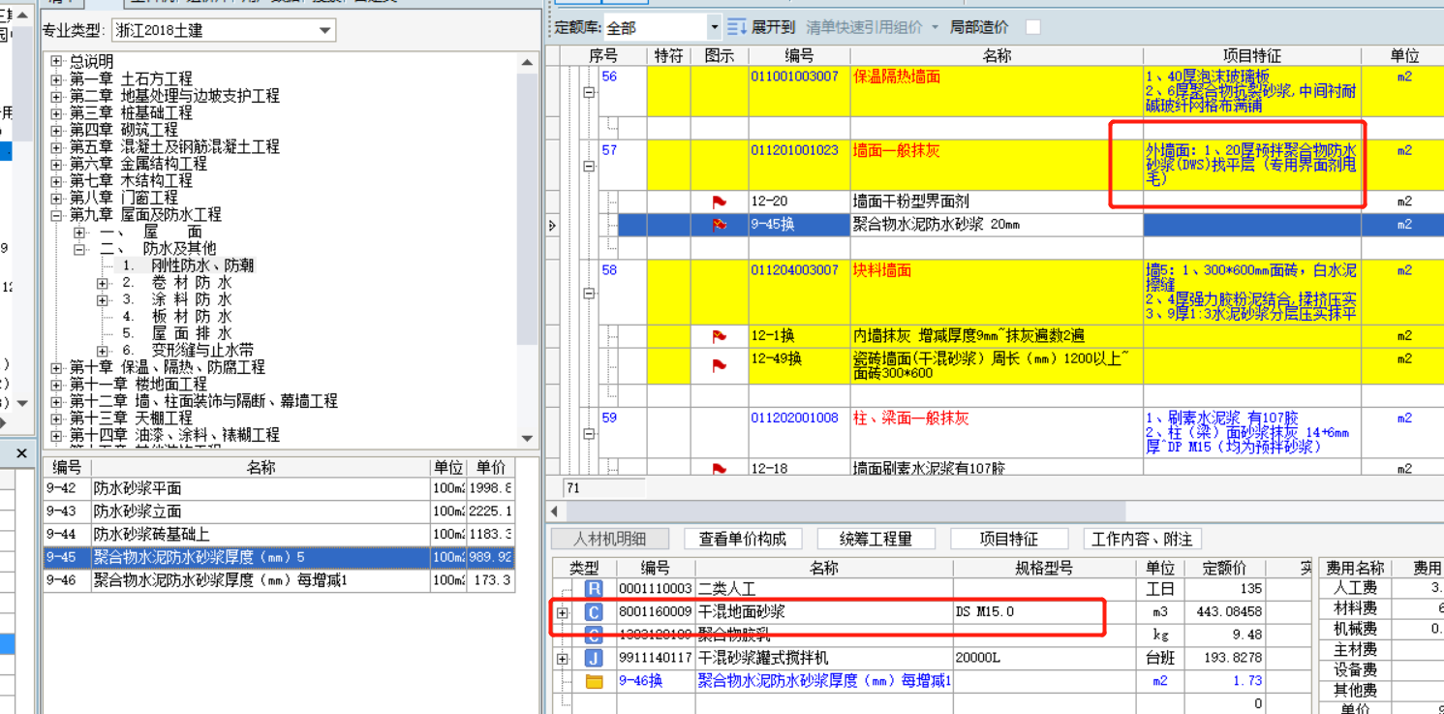Screen dimensions: 1444x714
Task: Select 第四章 砌筑工程 in the tree
Action: tap(123, 130)
